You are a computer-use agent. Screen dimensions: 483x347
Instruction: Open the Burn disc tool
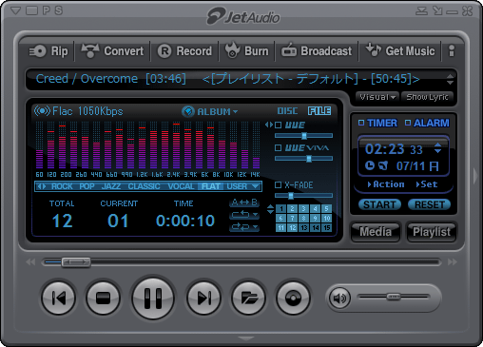click(x=246, y=50)
